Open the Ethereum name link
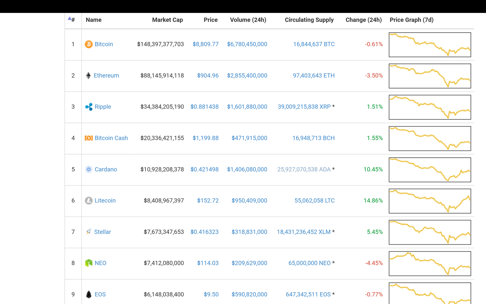 (x=106, y=76)
